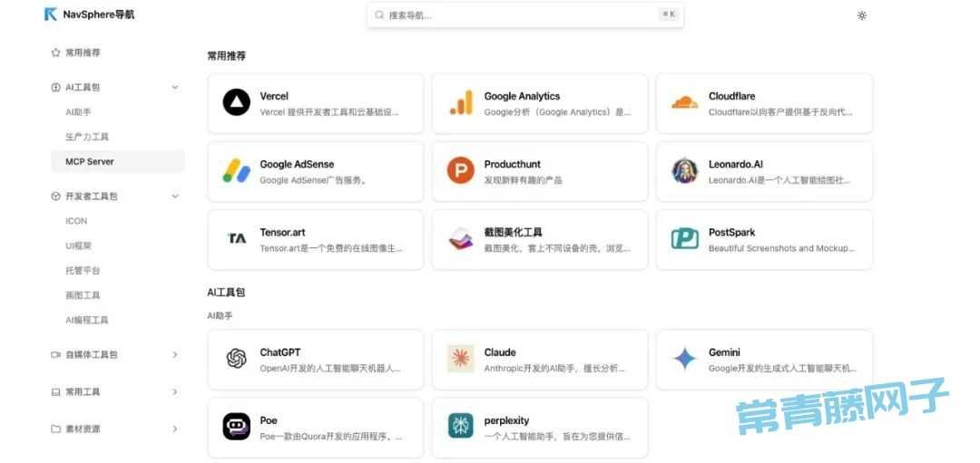
Task: Click the 截图美化工具 card title
Action: click(x=513, y=232)
